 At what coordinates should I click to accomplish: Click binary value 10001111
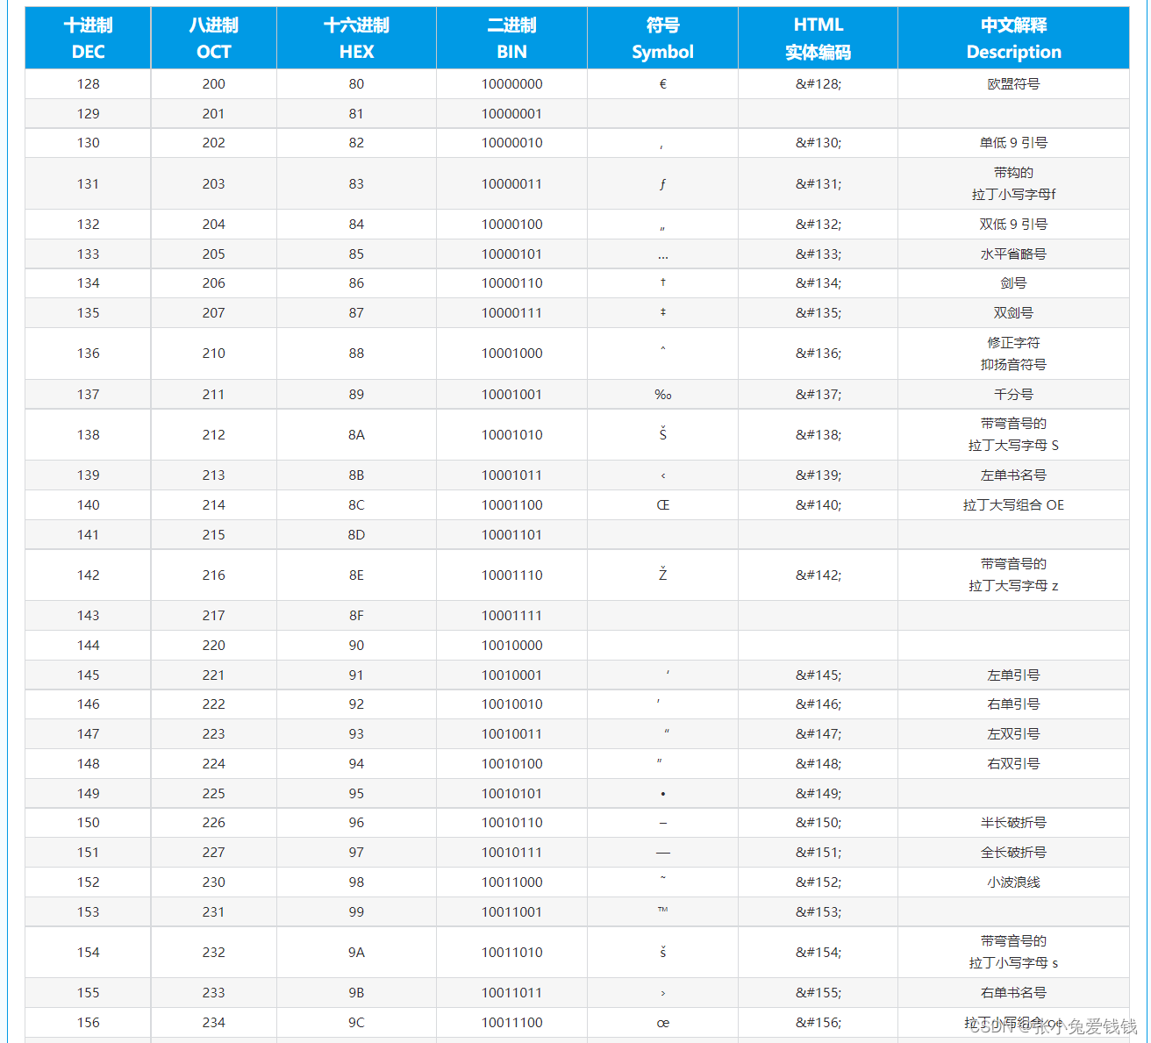point(511,616)
